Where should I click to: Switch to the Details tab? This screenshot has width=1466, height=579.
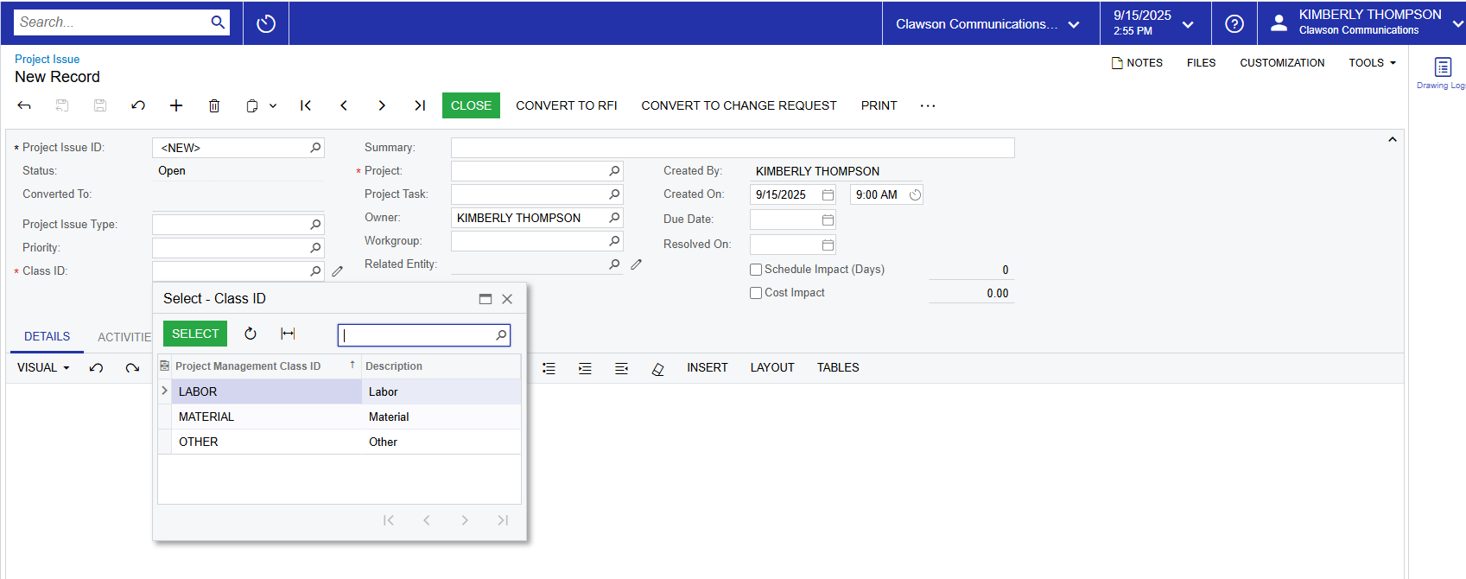pyautogui.click(x=47, y=337)
